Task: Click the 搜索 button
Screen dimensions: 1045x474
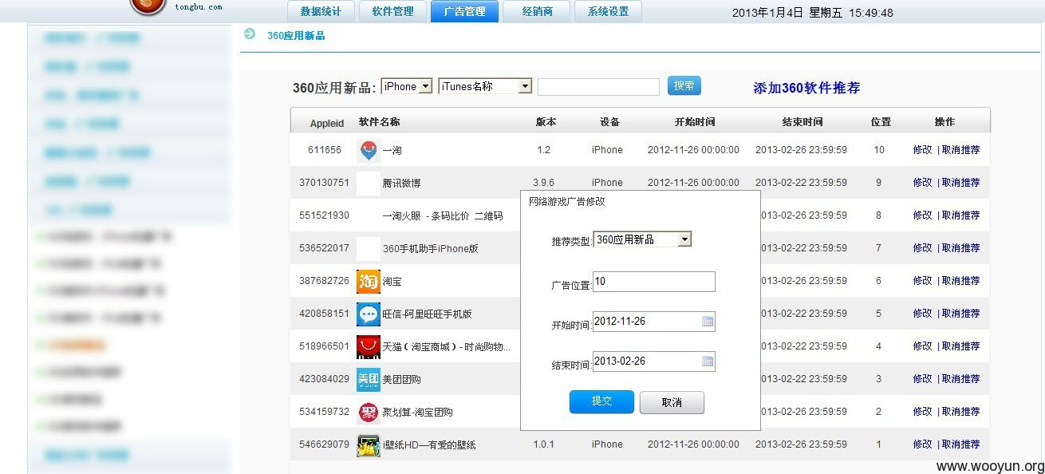Action: point(684,85)
